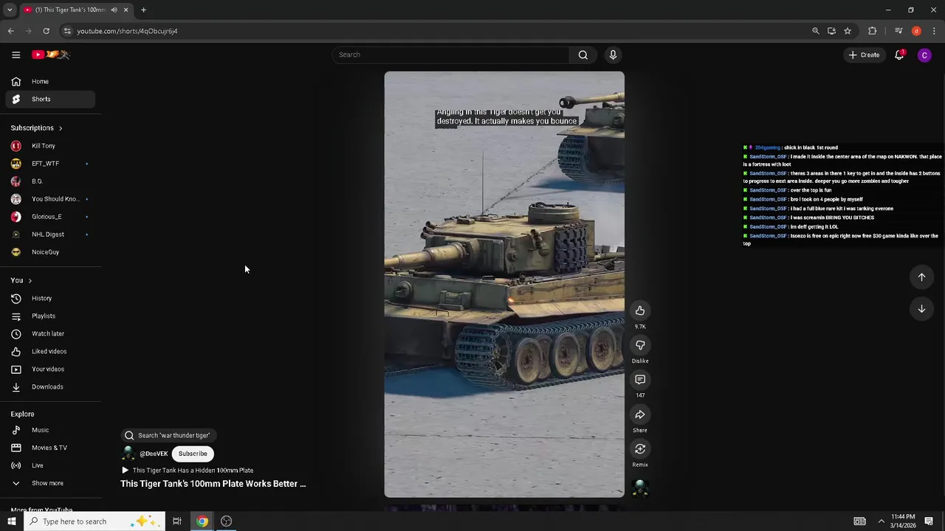Screen dimensions: 945x531
Task: Open linked video This Tiger Tank Has a Hidden 100mm Plate
Action: pyautogui.click(x=188, y=471)
